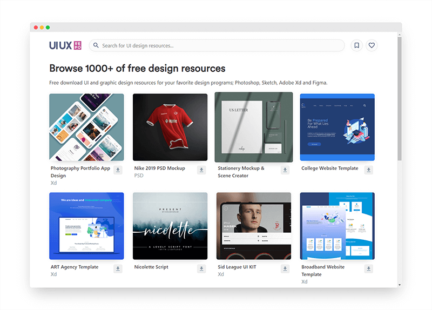Download ART Agency Template
This screenshot has width=432, height=310.
pos(118,268)
